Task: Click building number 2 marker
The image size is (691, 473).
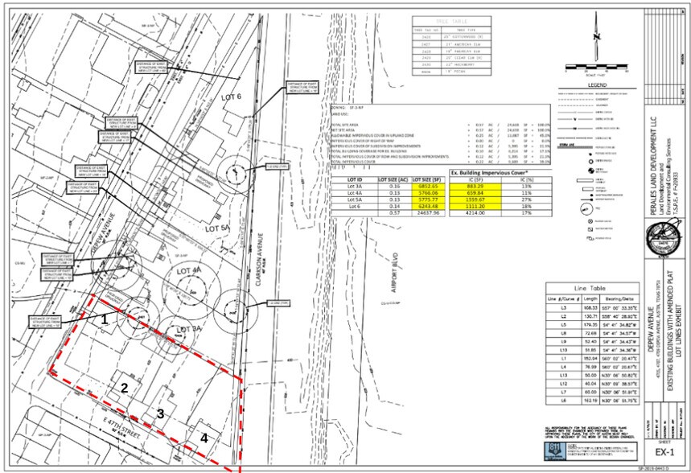Action: click(125, 388)
